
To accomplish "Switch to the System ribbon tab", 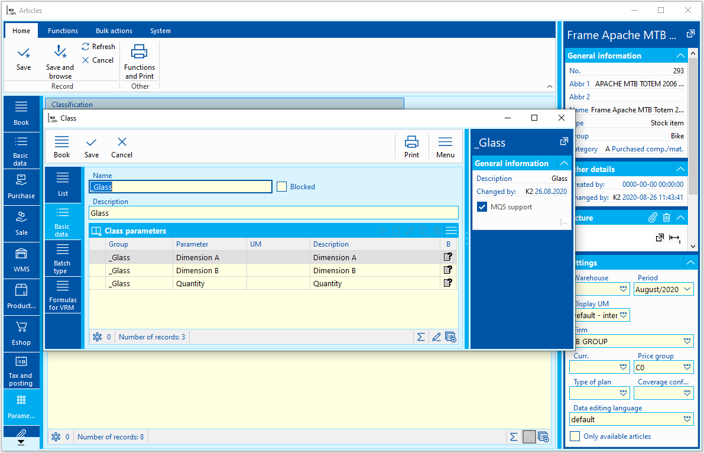I will [160, 31].
